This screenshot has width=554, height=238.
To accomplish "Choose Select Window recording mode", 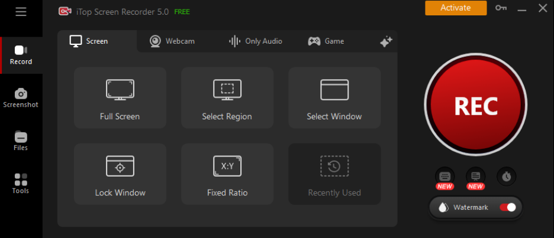I will point(334,97).
